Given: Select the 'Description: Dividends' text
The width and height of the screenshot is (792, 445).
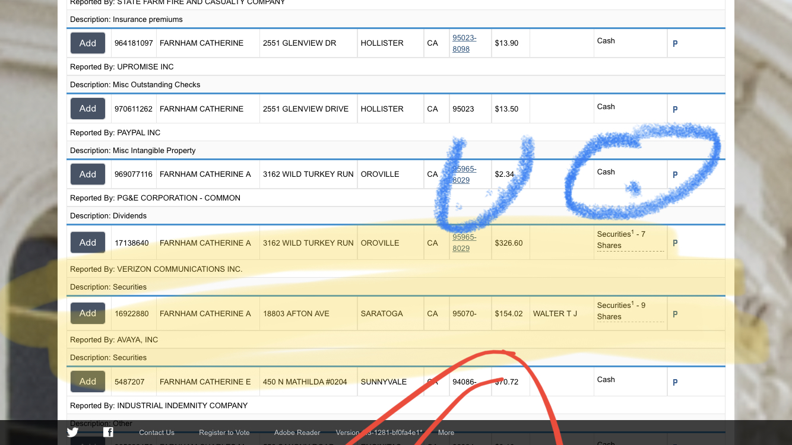Looking at the screenshot, I should pos(108,216).
